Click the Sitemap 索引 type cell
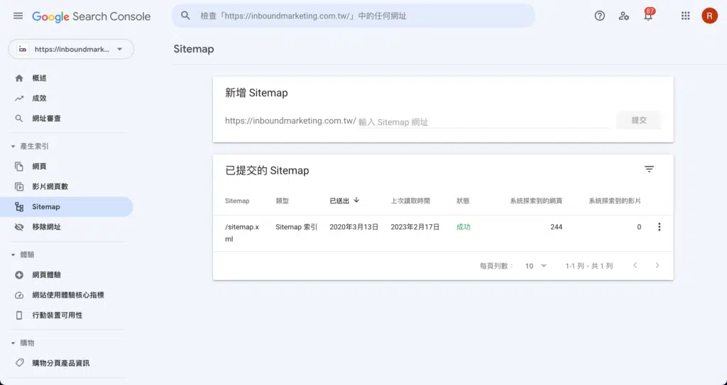The height and width of the screenshot is (385, 727). point(296,227)
